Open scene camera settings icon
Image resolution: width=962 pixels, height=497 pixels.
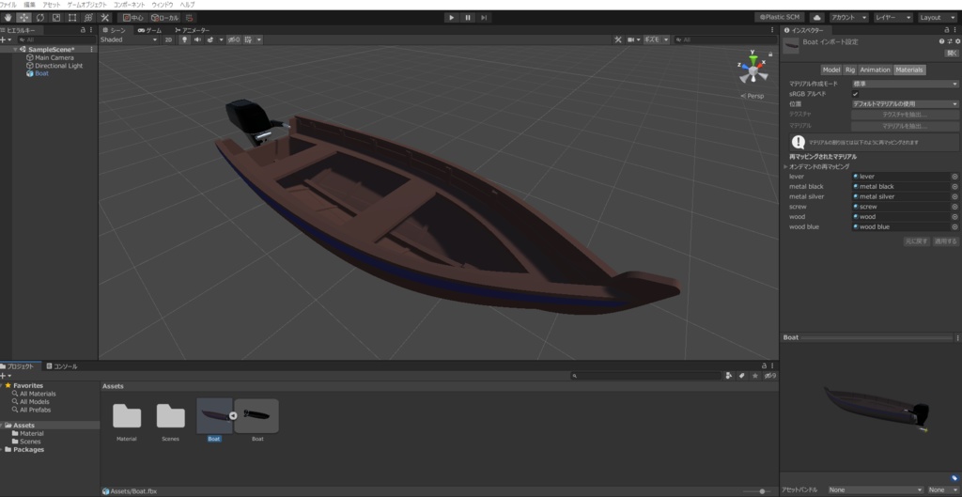coord(630,39)
